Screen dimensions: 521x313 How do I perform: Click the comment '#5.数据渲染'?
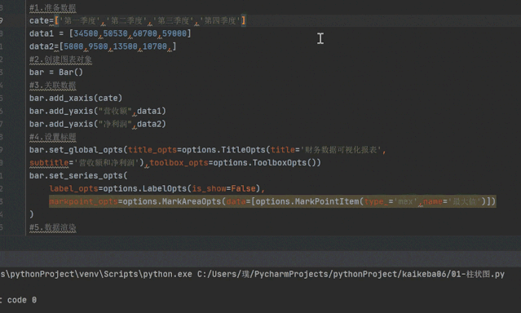[52, 227]
